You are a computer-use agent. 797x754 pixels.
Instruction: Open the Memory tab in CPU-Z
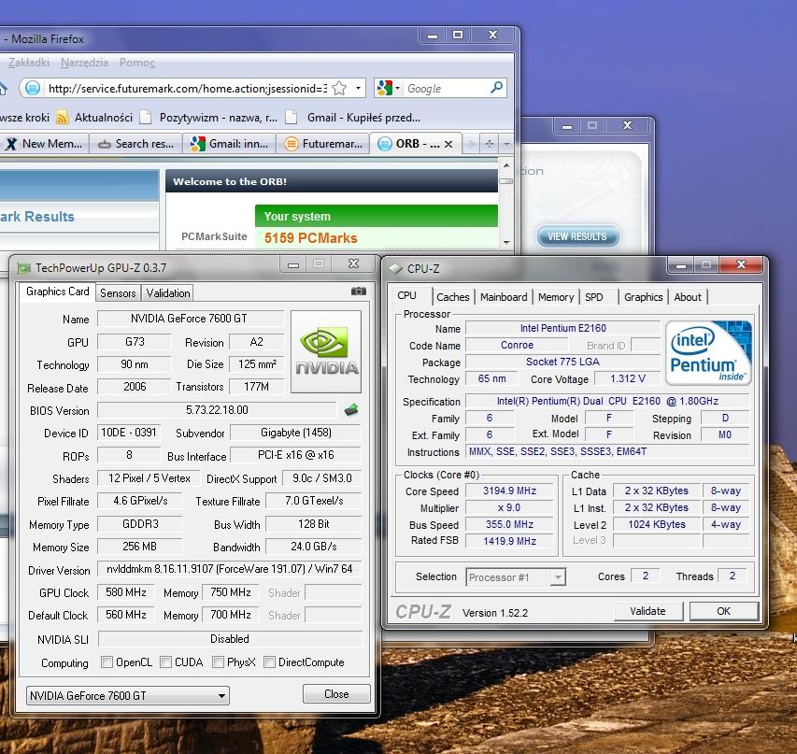pyautogui.click(x=556, y=297)
